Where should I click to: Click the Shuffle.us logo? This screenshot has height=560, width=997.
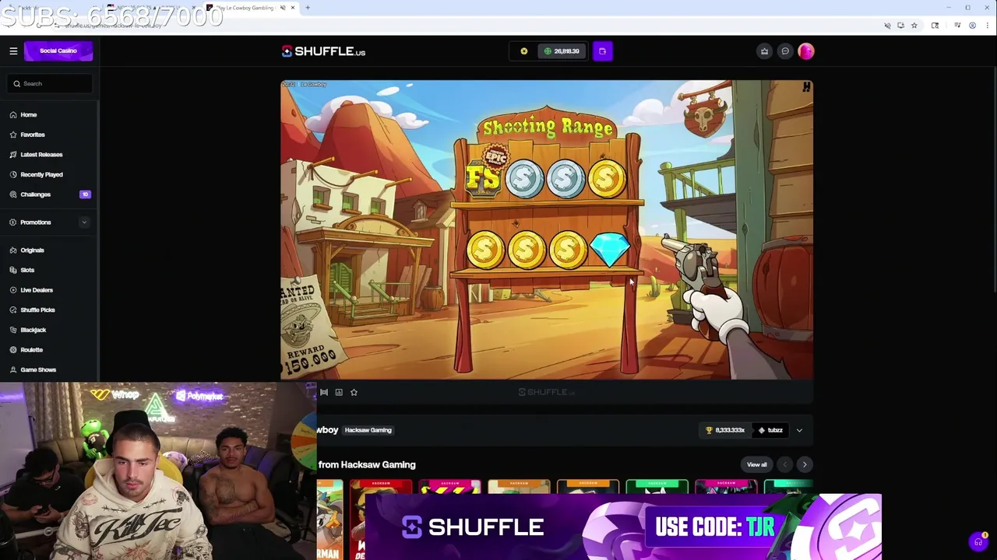click(323, 51)
